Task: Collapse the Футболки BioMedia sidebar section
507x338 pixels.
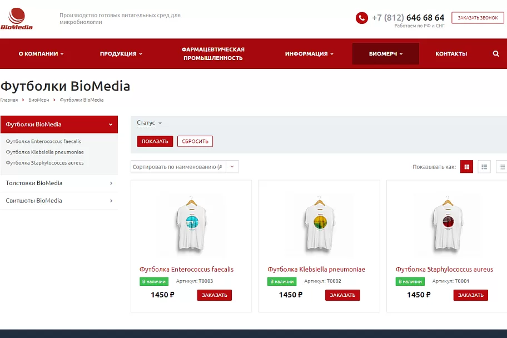Action: 111,125
